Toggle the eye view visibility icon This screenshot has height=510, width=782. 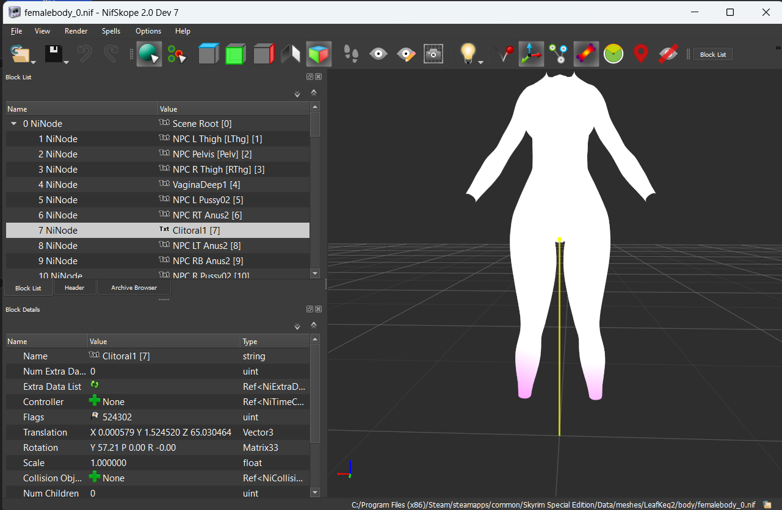click(x=378, y=54)
